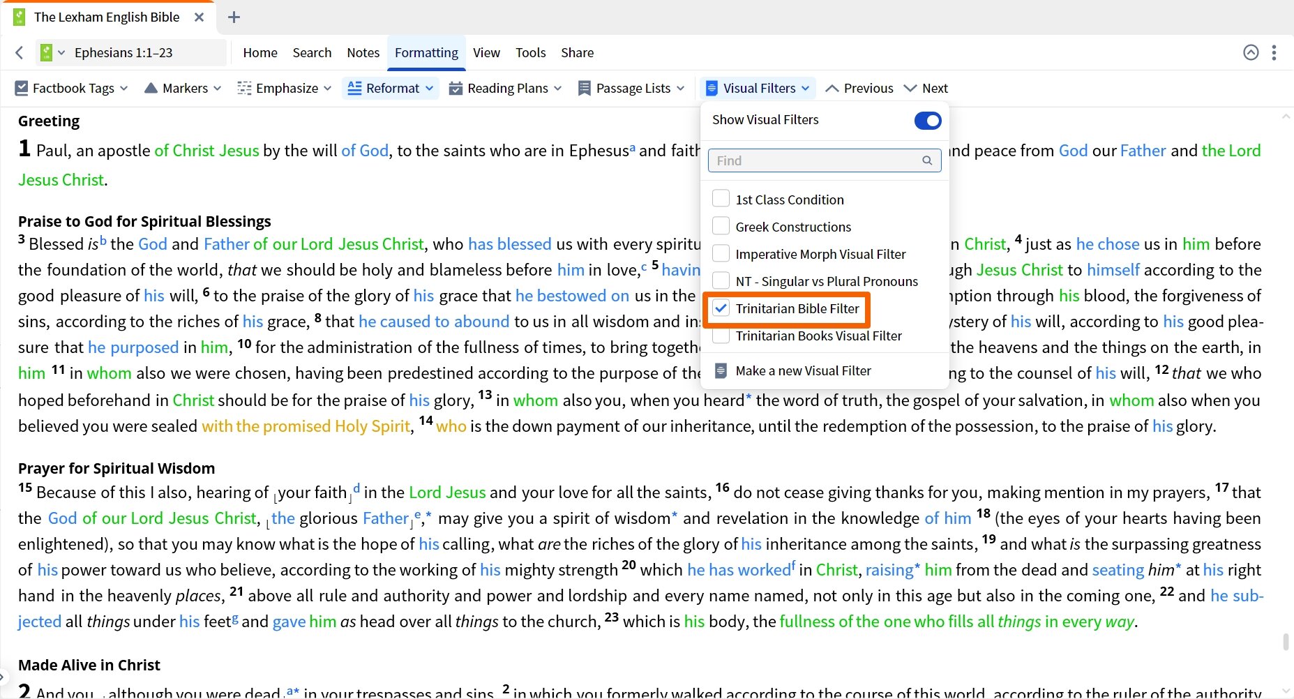The height and width of the screenshot is (699, 1294).
Task: Click footnote marker a after Ephesus
Action: tap(633, 147)
